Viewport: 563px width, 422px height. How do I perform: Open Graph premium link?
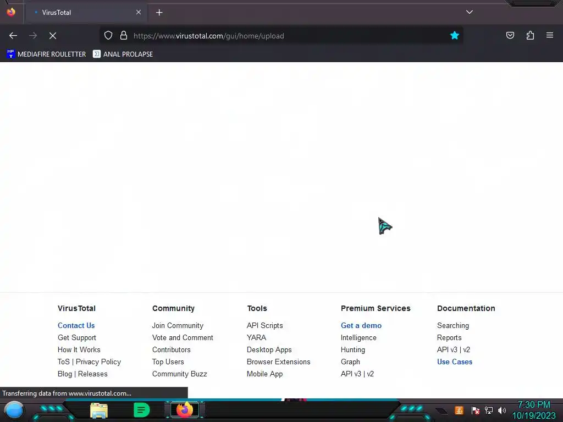coord(350,362)
